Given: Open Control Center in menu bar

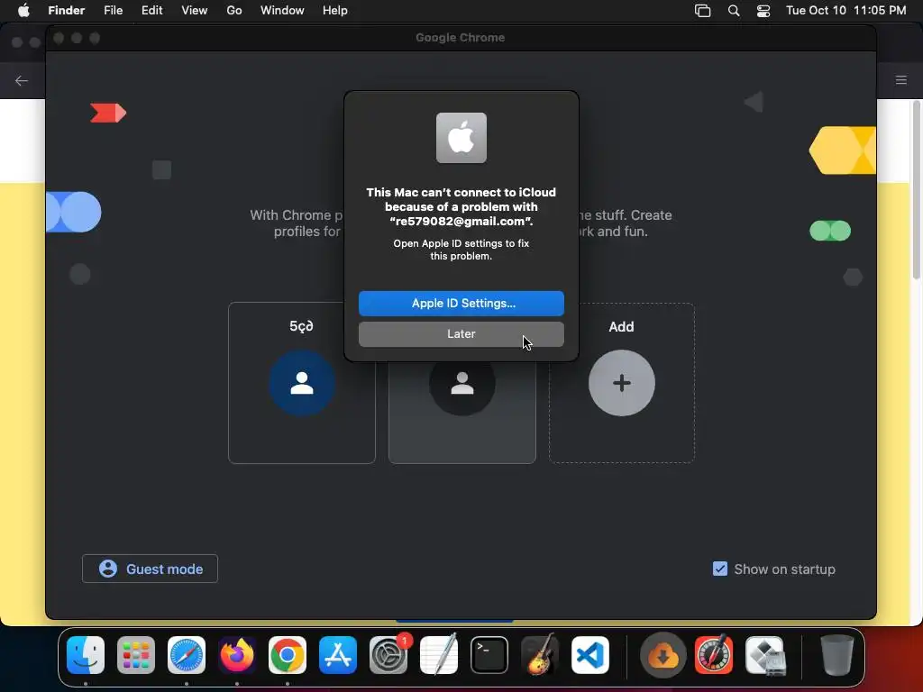Looking at the screenshot, I should [763, 11].
